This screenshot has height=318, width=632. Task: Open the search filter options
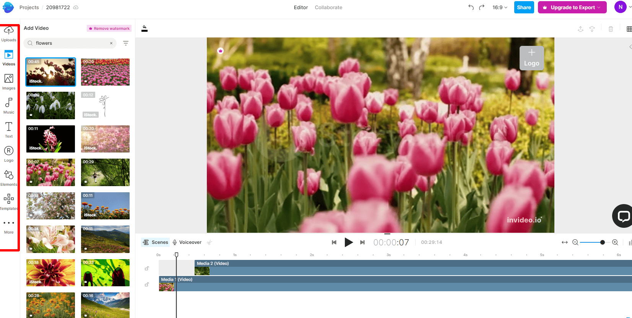point(126,43)
